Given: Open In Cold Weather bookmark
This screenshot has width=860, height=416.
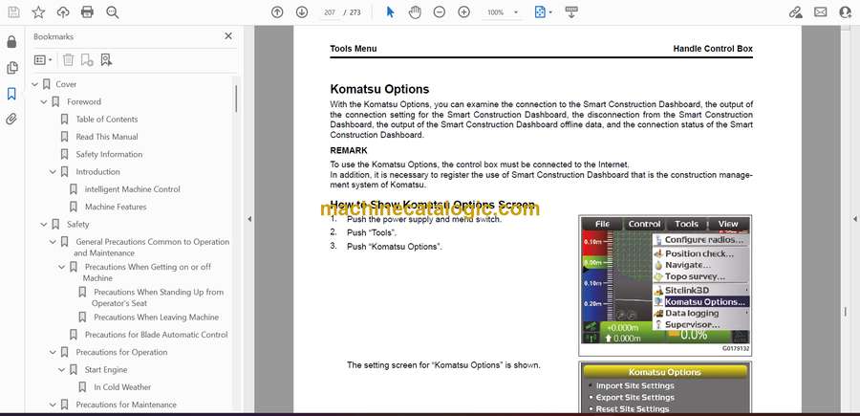Looking at the screenshot, I should pyautogui.click(x=121, y=387).
